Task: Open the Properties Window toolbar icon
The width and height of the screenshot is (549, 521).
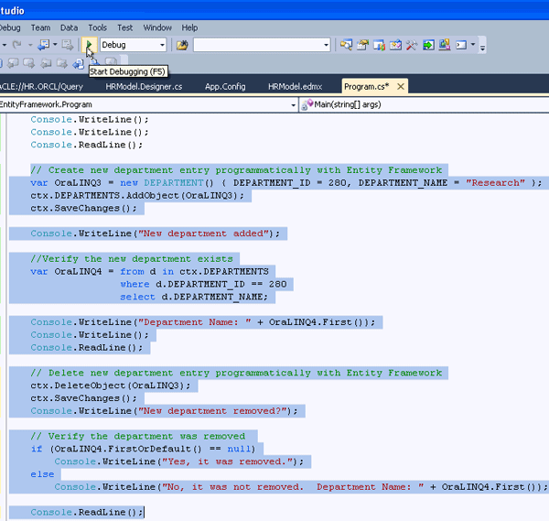Action: 362,44
